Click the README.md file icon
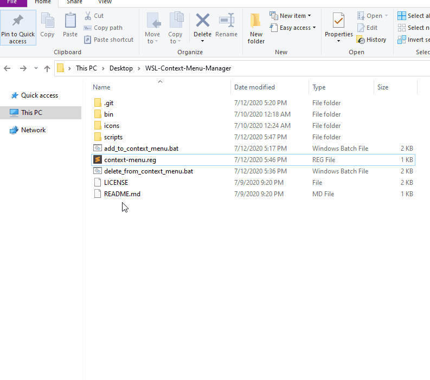 pyautogui.click(x=98, y=194)
